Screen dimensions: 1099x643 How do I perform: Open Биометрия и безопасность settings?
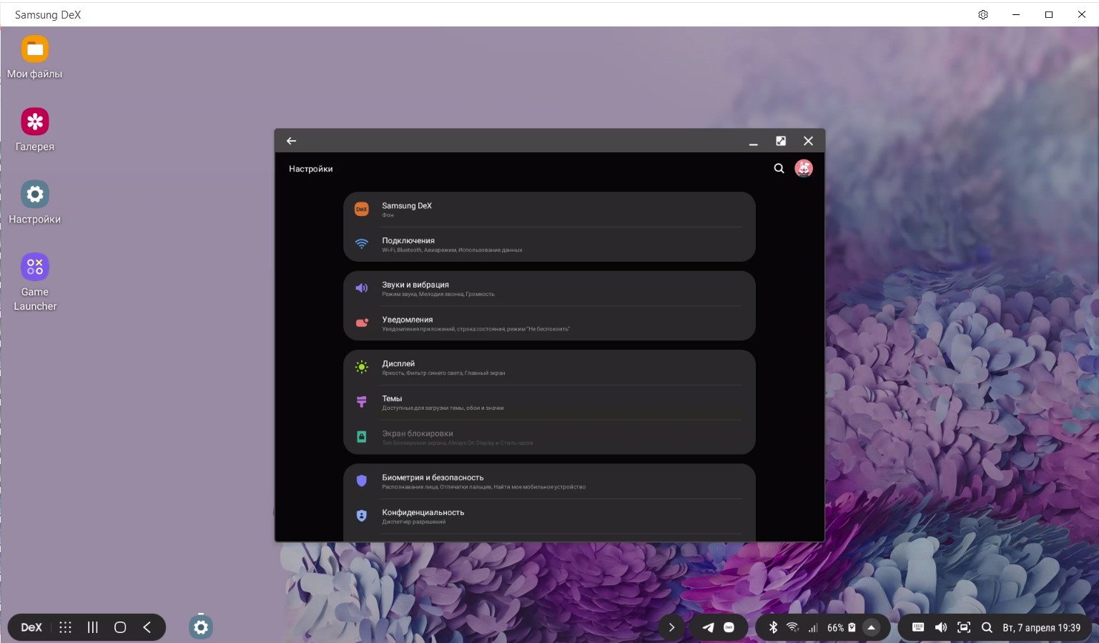pyautogui.click(x=549, y=481)
